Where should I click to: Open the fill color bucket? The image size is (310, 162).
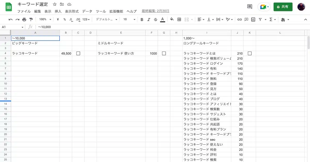[x=172, y=20]
